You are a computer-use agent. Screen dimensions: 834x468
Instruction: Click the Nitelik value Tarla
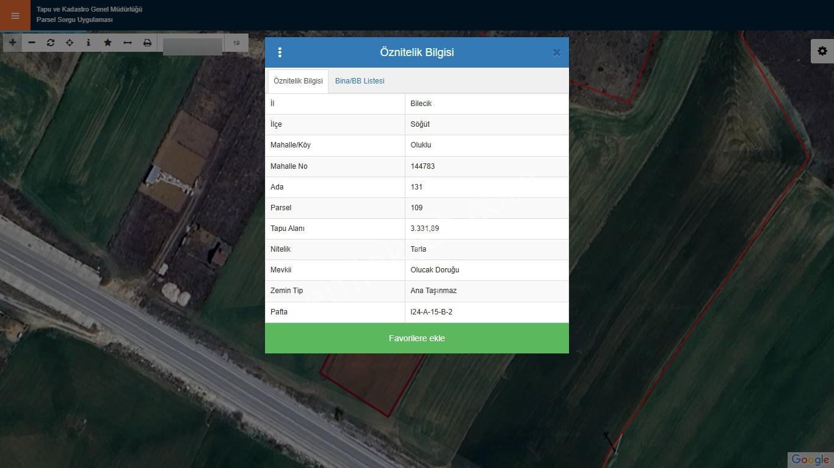tap(418, 249)
